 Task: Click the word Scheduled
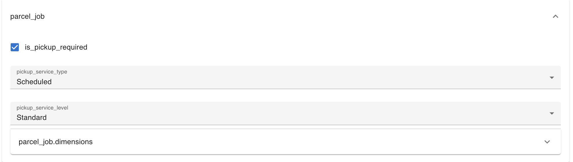(x=34, y=82)
